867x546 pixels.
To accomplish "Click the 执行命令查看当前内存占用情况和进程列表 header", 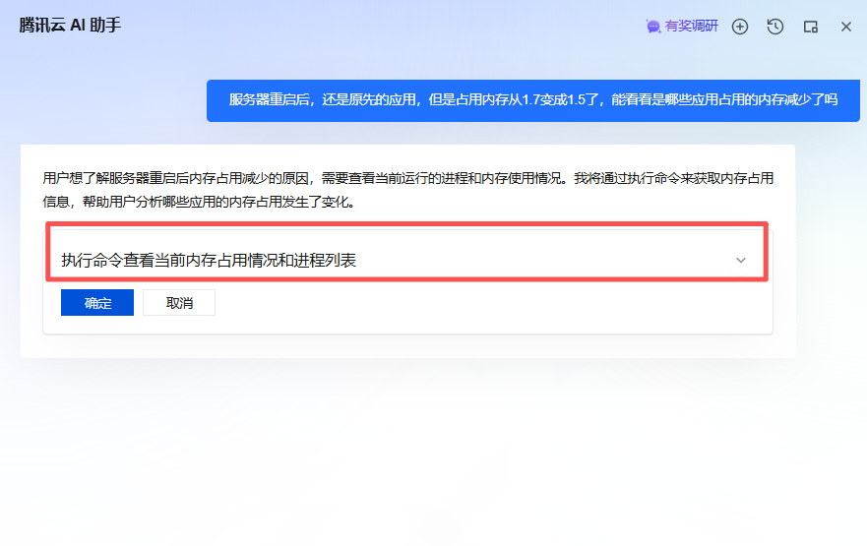I will point(209,261).
